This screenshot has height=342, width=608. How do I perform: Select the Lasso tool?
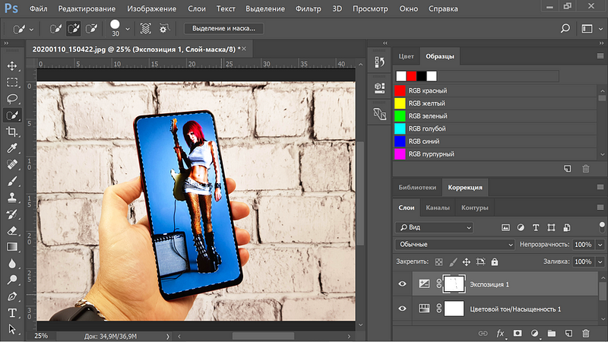click(12, 99)
